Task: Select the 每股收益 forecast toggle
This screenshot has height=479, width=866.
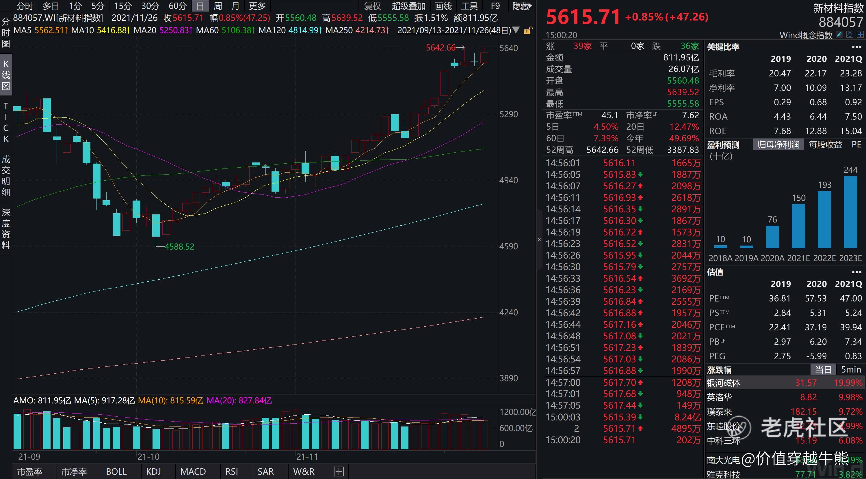Action: 825,145
